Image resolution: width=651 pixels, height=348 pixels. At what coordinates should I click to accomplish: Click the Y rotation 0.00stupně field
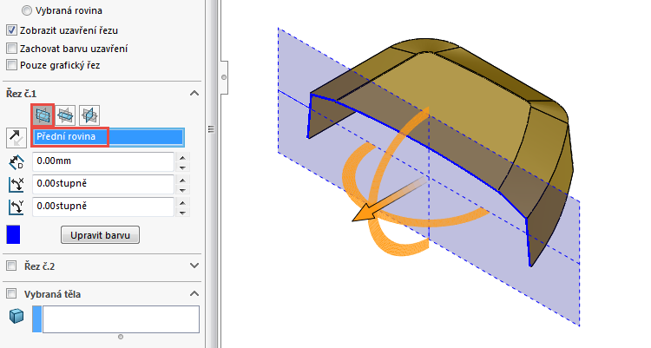pos(103,207)
